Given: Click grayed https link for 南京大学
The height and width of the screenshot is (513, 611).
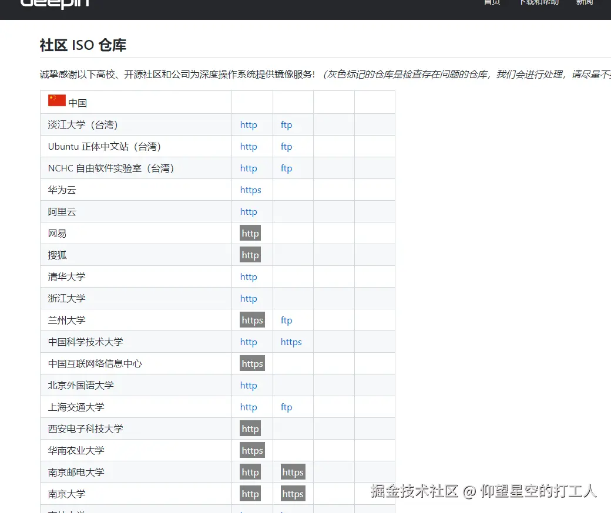Looking at the screenshot, I should point(293,494).
